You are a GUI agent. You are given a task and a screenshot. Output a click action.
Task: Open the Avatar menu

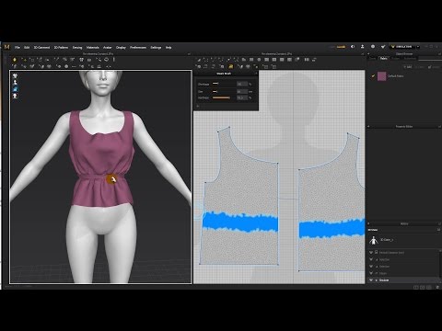[108, 48]
